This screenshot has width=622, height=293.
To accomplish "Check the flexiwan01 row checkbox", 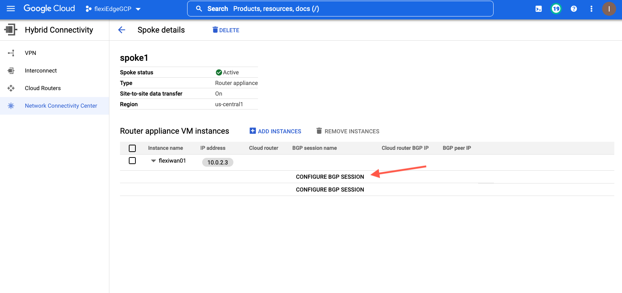I will [x=132, y=161].
